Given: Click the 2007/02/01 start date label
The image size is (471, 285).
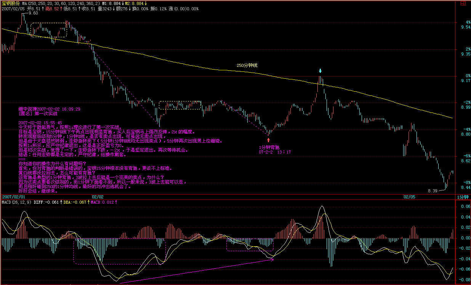Looking at the screenshot, I should point(13,197).
